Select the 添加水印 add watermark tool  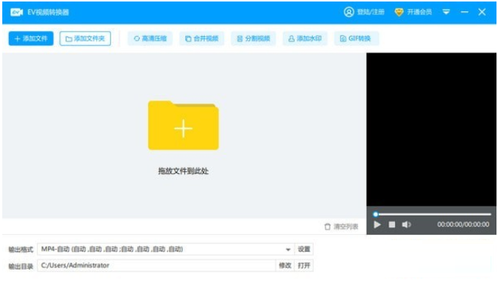click(305, 39)
